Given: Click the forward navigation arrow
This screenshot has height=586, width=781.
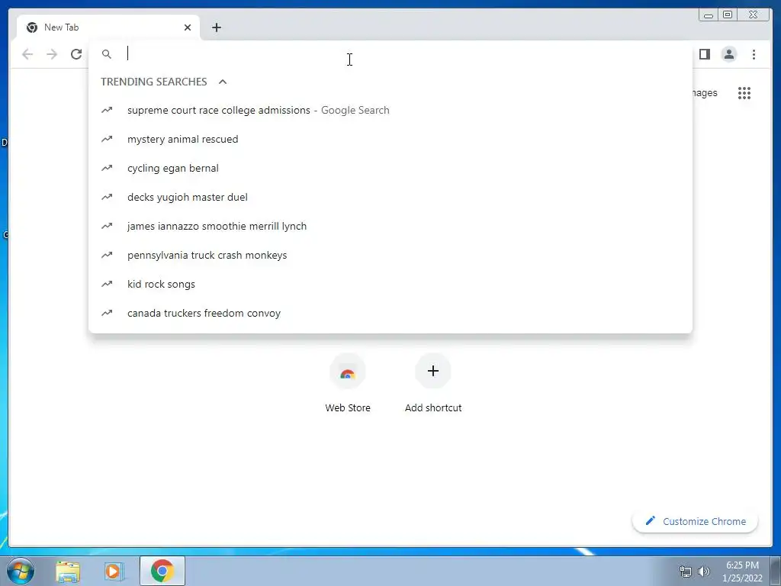Looking at the screenshot, I should 52,54.
